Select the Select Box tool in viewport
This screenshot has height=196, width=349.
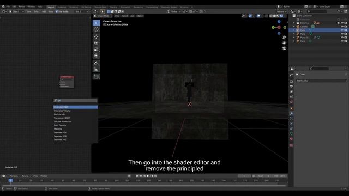[96, 23]
